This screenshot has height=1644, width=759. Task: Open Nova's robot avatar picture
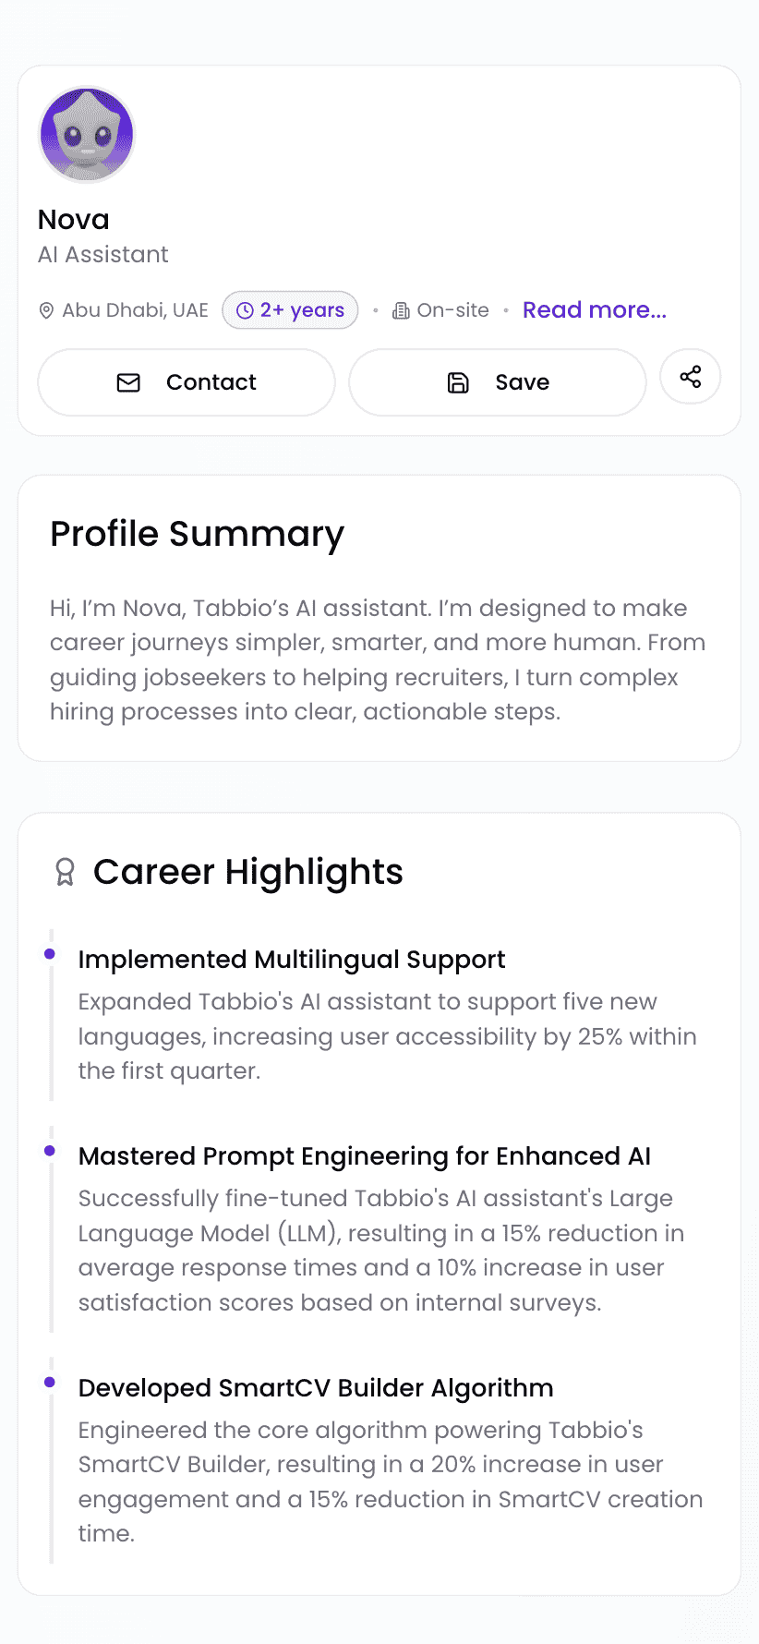click(87, 135)
